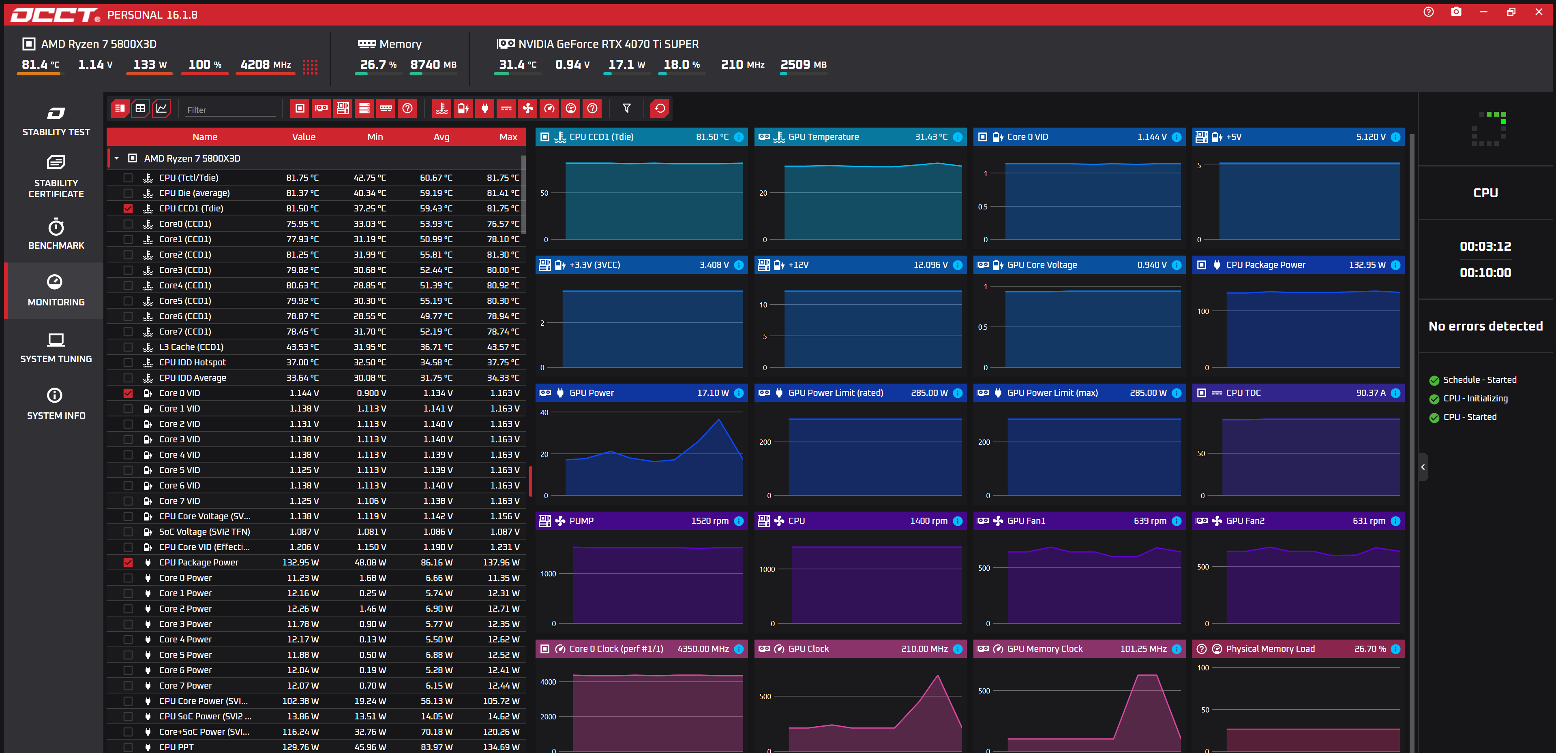Open the Stability Test section
Viewport: 1556px width, 753px height.
[x=56, y=121]
